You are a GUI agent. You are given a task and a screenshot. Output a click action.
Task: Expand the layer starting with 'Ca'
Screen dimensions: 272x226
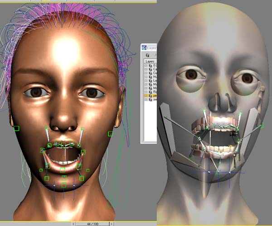pyautogui.click(x=146, y=69)
